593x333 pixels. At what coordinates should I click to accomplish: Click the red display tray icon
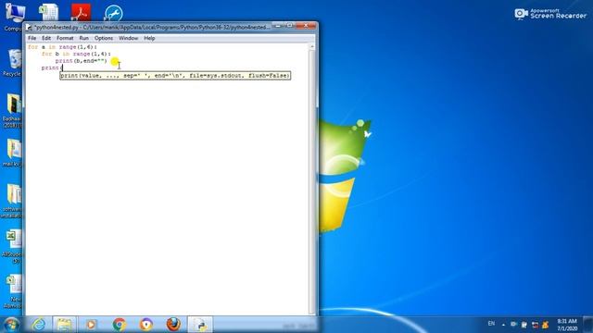pyautogui.click(x=535, y=325)
